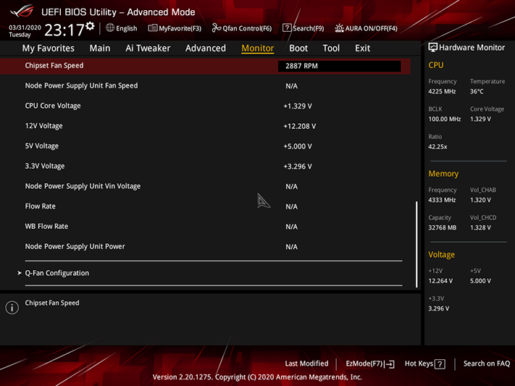Click the Ratio 42.25x value
The height and width of the screenshot is (386, 515).
click(x=437, y=146)
